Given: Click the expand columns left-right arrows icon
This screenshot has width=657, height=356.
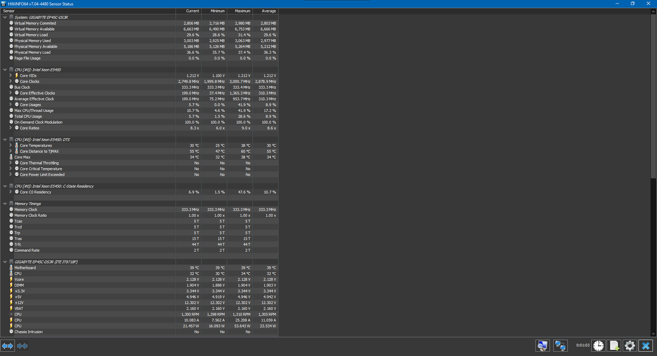Looking at the screenshot, I should coord(7,346).
